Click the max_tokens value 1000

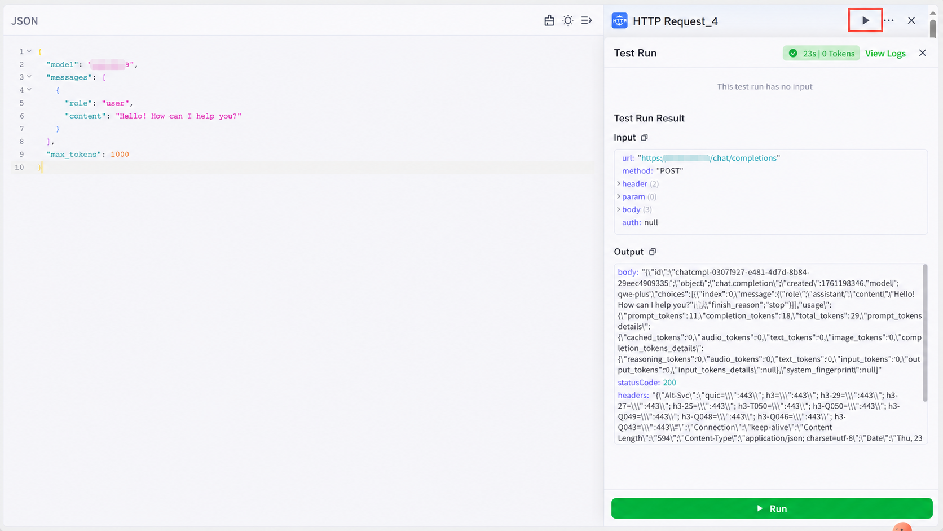(x=120, y=155)
